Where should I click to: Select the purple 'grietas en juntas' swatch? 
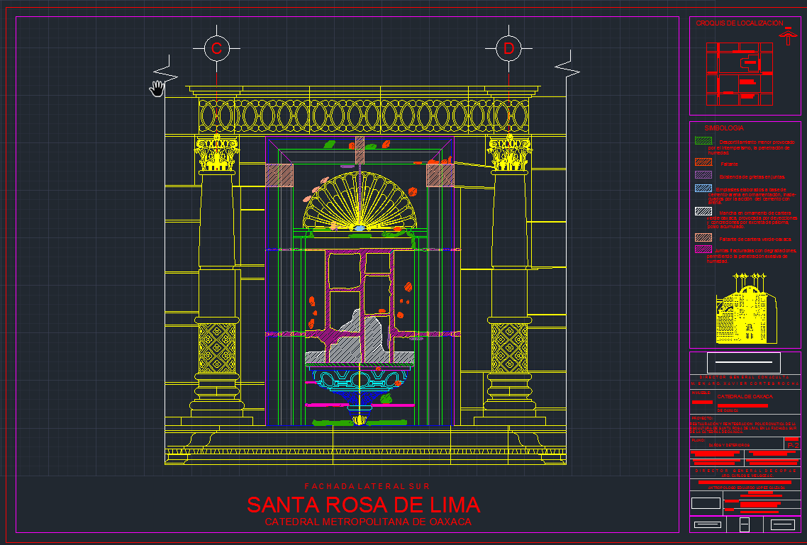(x=703, y=175)
